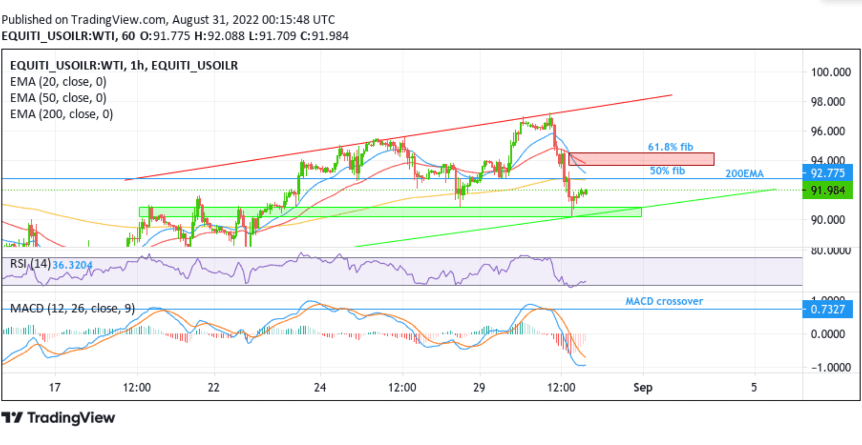Click the RSI (14) indicator label
Image resolution: width=862 pixels, height=445 pixels.
coord(30,264)
